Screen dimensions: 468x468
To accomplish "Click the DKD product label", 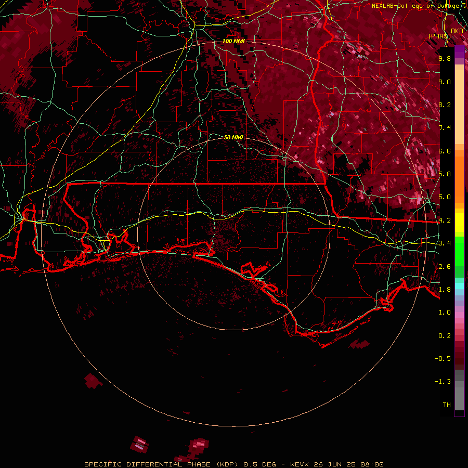I will (x=457, y=31).
